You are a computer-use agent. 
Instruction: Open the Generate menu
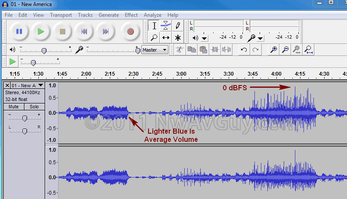pyautogui.click(x=108, y=15)
